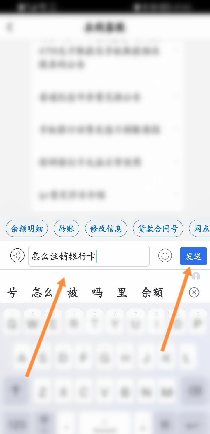Select the 转账 quick chip
This screenshot has width=210, height=434.
coord(66,228)
